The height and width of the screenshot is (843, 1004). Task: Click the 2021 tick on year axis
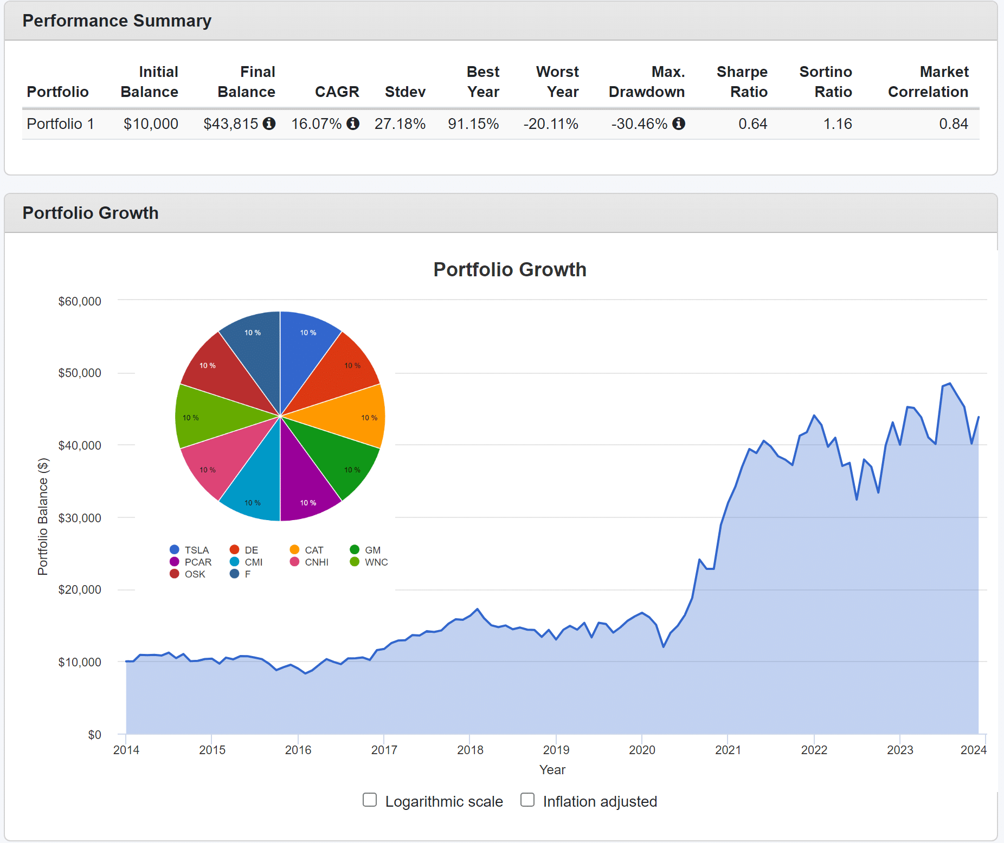point(728,750)
